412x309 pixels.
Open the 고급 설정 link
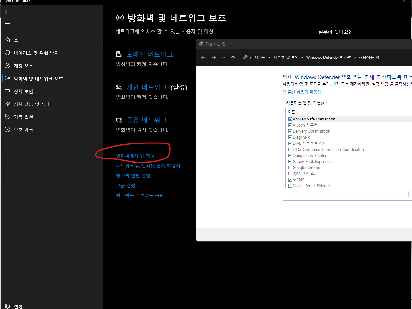point(126,185)
